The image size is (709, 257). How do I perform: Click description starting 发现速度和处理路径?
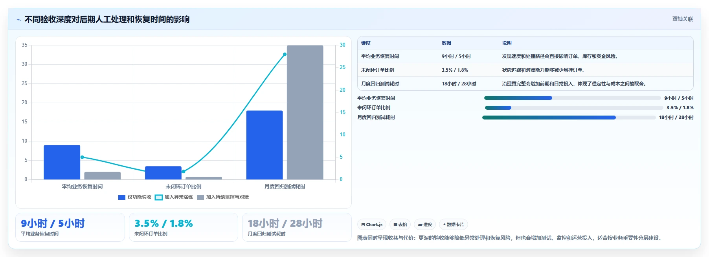[561, 56]
